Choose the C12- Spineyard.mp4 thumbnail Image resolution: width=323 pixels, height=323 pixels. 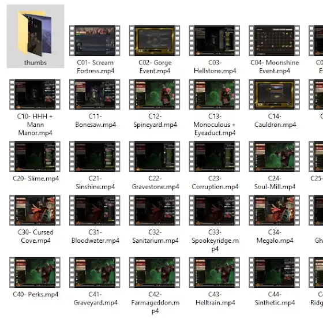click(x=155, y=95)
